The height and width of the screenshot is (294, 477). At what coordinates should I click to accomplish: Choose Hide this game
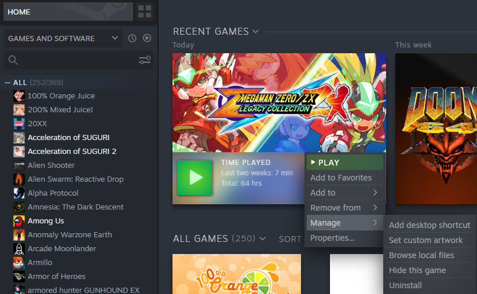[x=430, y=270]
